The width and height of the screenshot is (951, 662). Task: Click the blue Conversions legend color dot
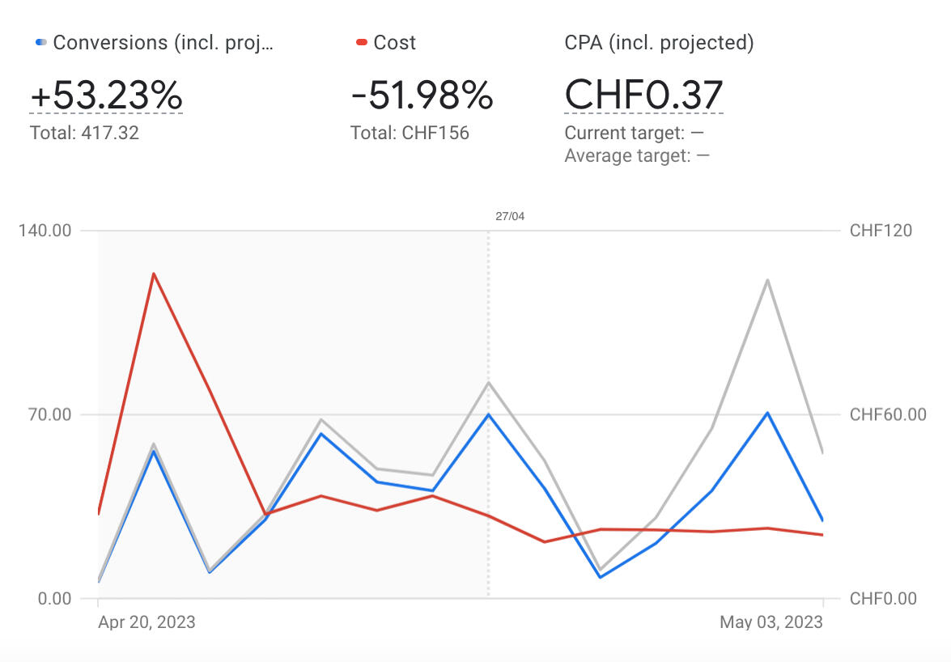[41, 42]
